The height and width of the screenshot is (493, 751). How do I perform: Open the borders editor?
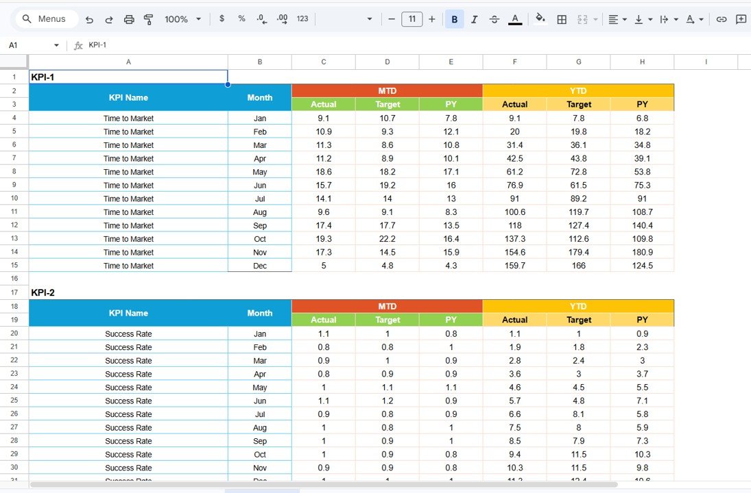click(562, 18)
